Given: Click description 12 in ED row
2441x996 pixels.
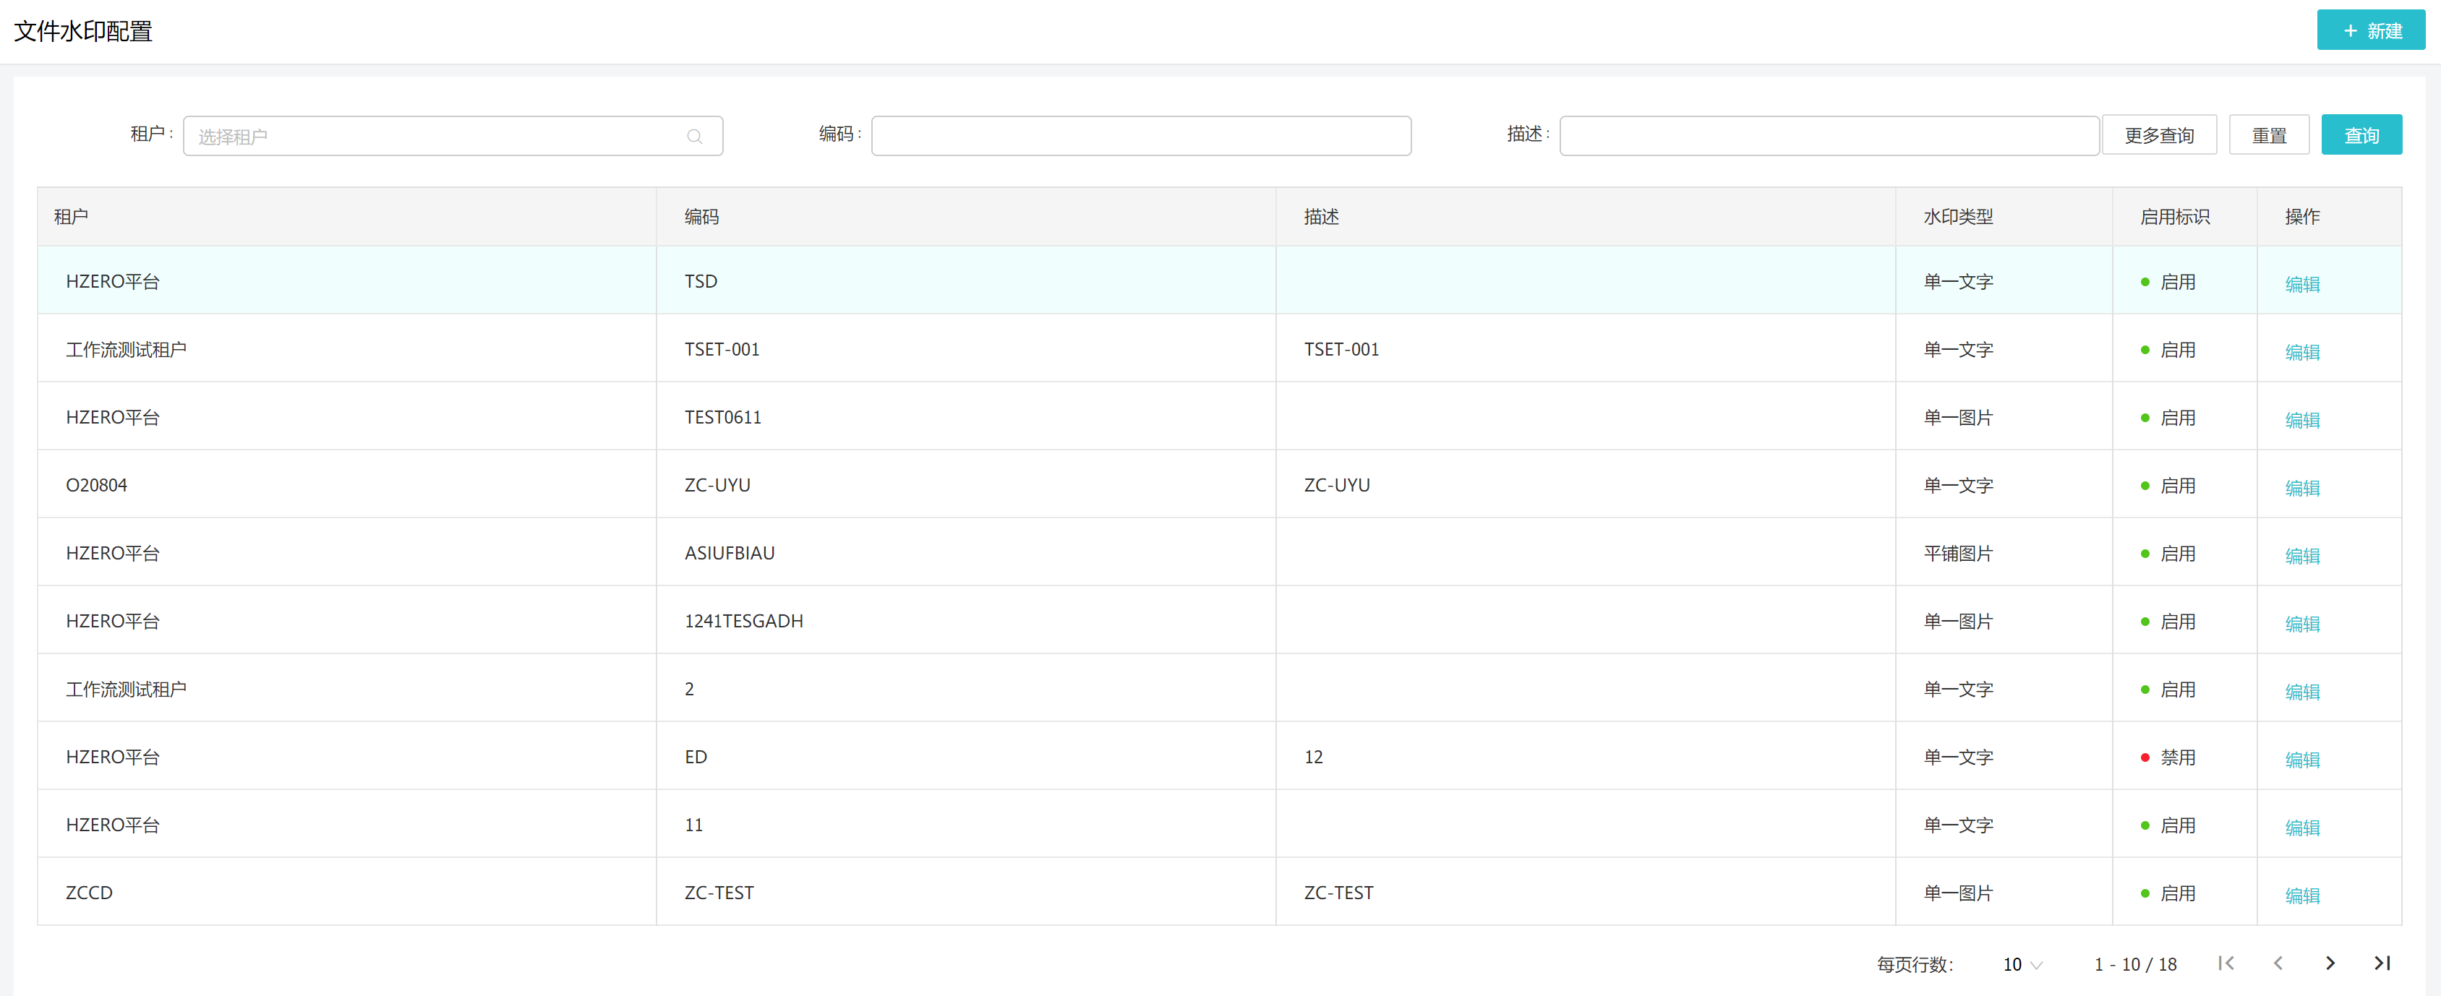Looking at the screenshot, I should 1313,757.
